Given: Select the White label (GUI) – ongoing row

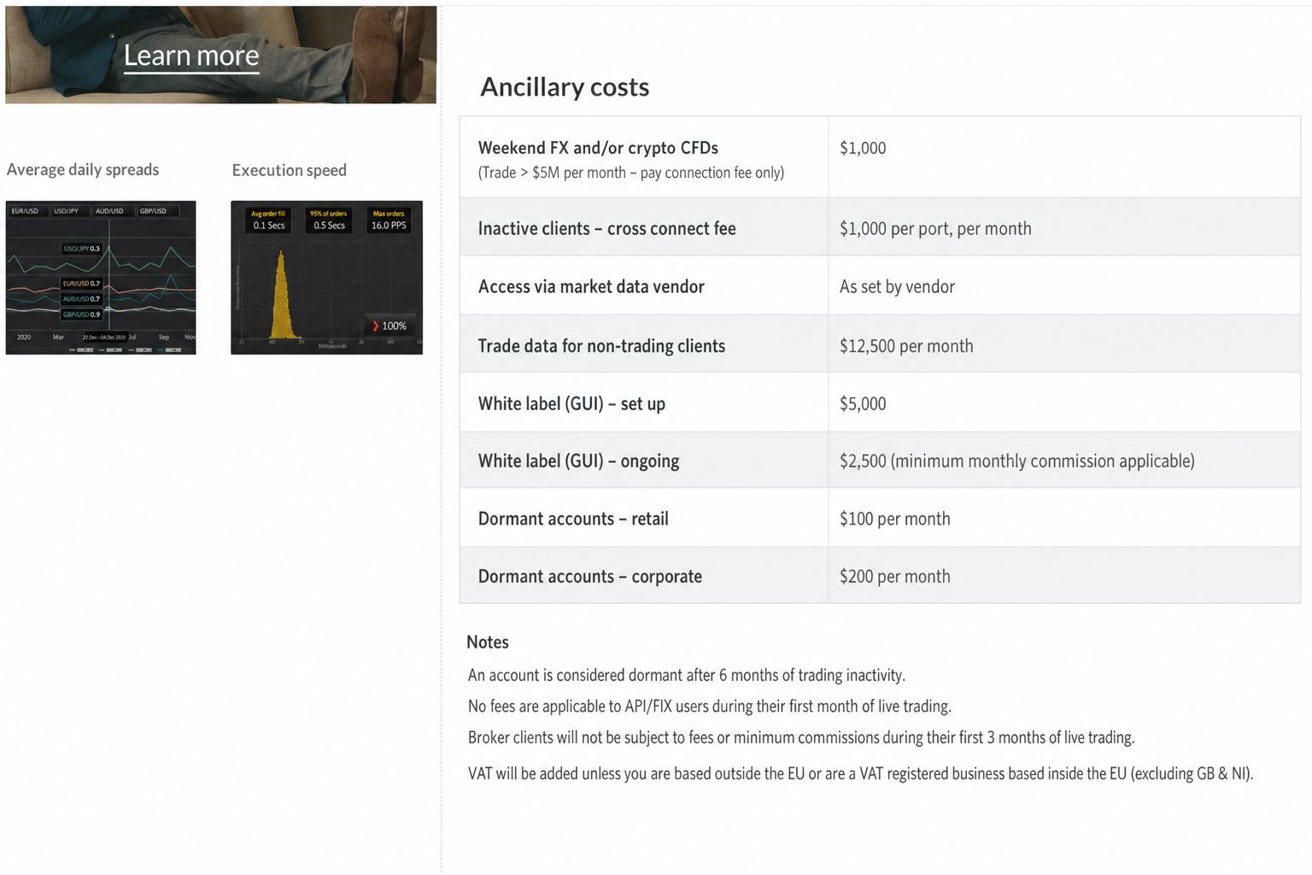Looking at the screenshot, I should 880,460.
